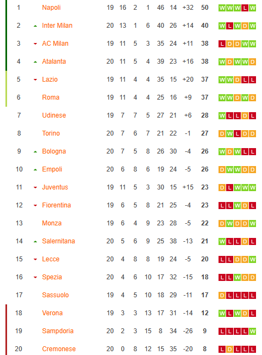The height and width of the screenshot is (355, 262).
Task: Click Bologna's green up arrow icon
Action: point(35,152)
